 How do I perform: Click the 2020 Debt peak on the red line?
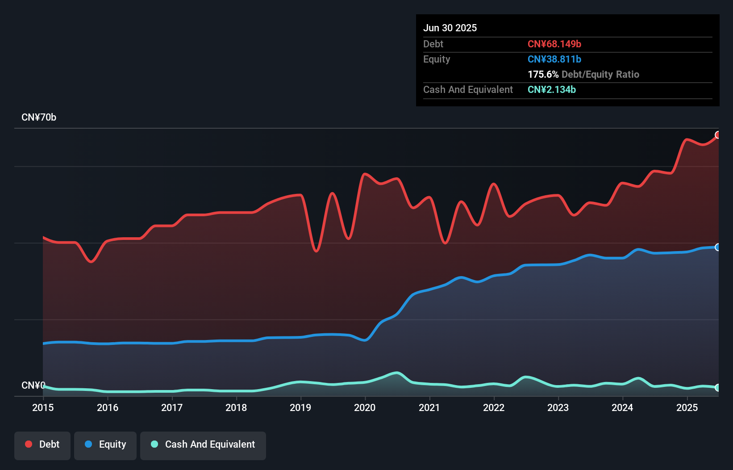tap(365, 175)
